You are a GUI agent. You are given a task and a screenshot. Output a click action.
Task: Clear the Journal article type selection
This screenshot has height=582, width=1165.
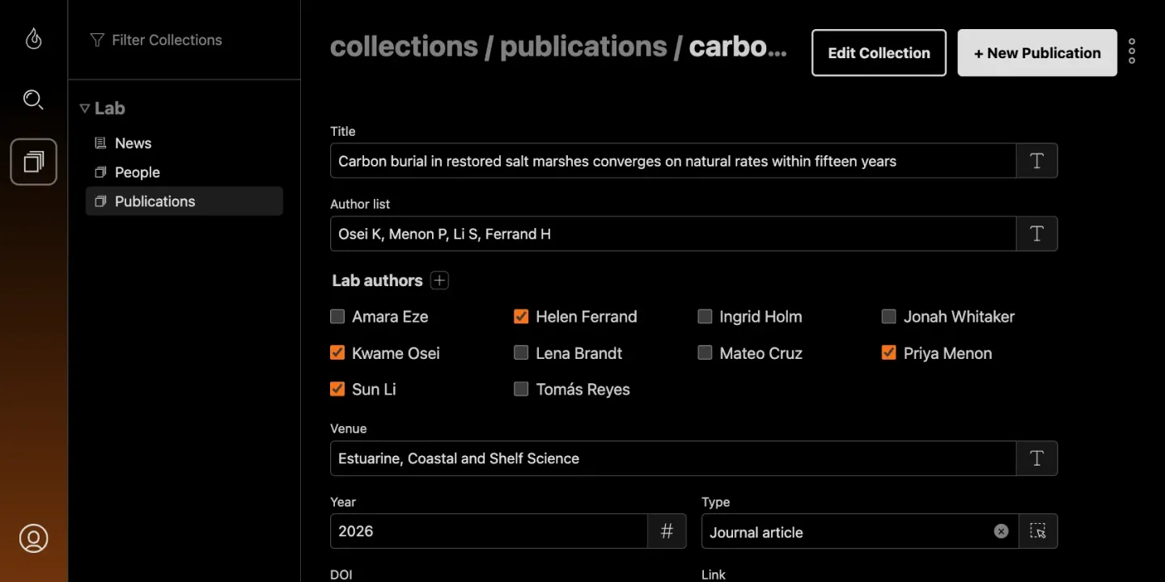pos(1002,531)
